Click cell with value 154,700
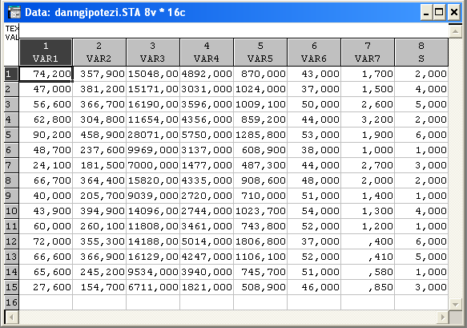The image size is (467, 328). [99, 287]
